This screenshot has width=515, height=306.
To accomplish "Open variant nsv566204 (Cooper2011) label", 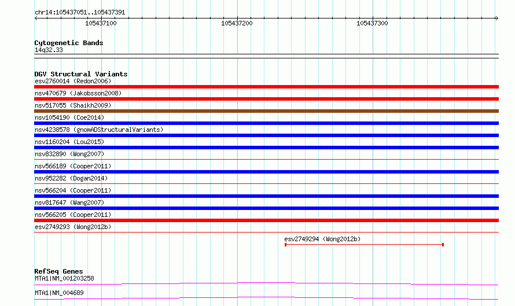I will coord(73,190).
